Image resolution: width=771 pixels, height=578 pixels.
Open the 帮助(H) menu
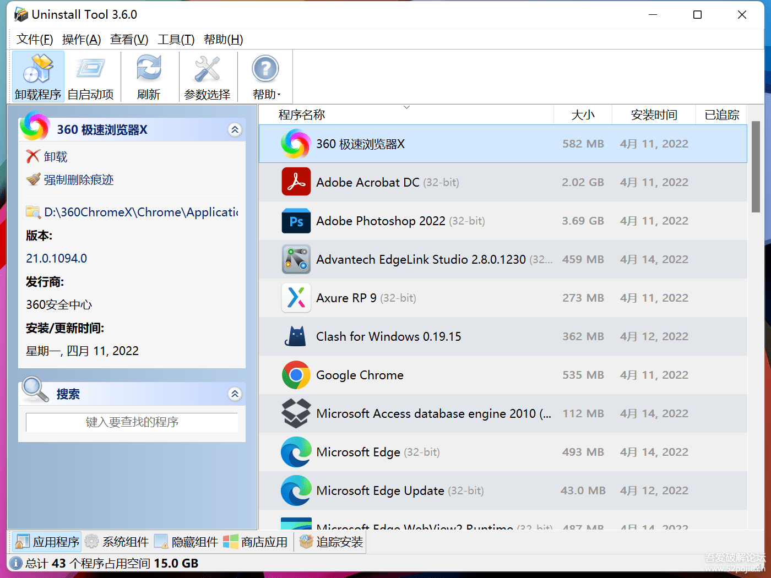(224, 39)
